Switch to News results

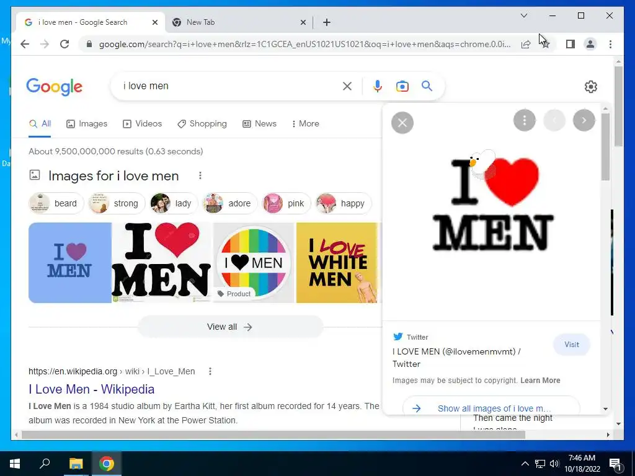259,124
